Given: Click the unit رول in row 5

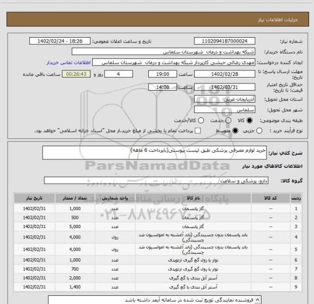Looking at the screenshot, I should click(x=115, y=249).
